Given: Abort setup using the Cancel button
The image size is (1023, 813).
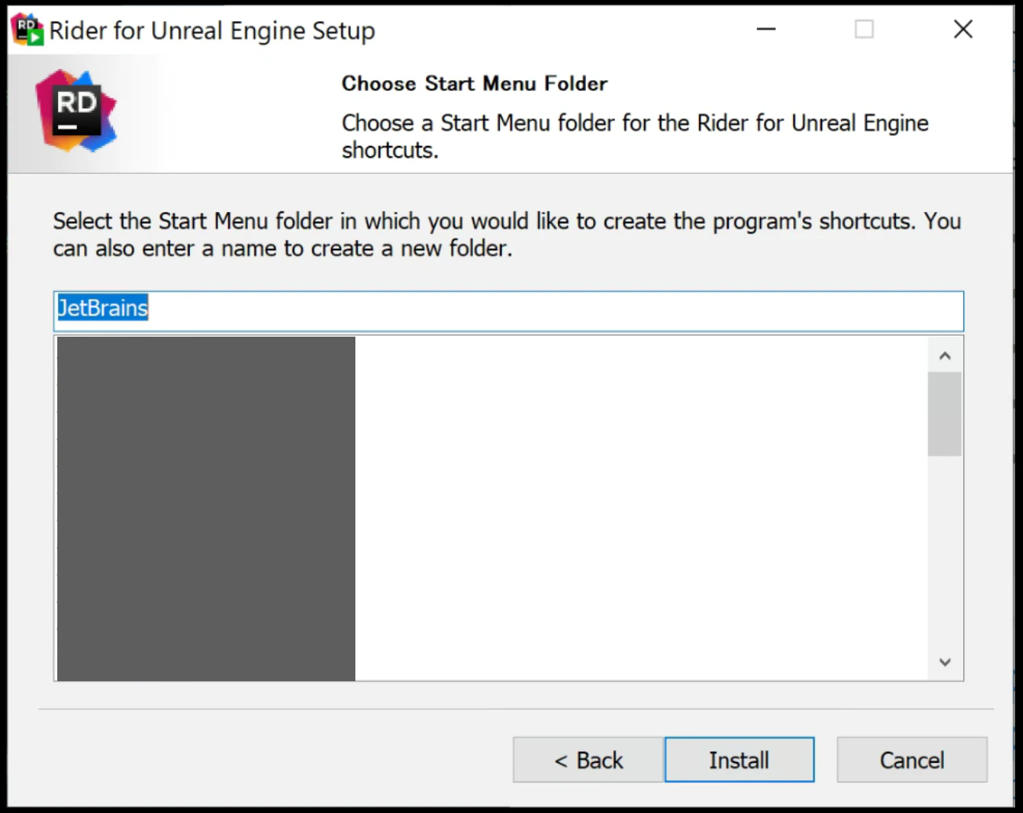Looking at the screenshot, I should [x=912, y=760].
